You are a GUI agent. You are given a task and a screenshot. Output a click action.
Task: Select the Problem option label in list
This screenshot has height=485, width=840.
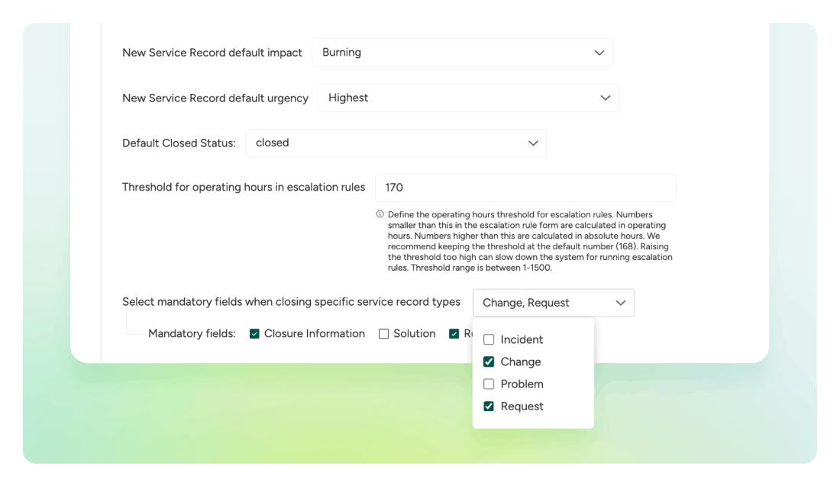[522, 384]
